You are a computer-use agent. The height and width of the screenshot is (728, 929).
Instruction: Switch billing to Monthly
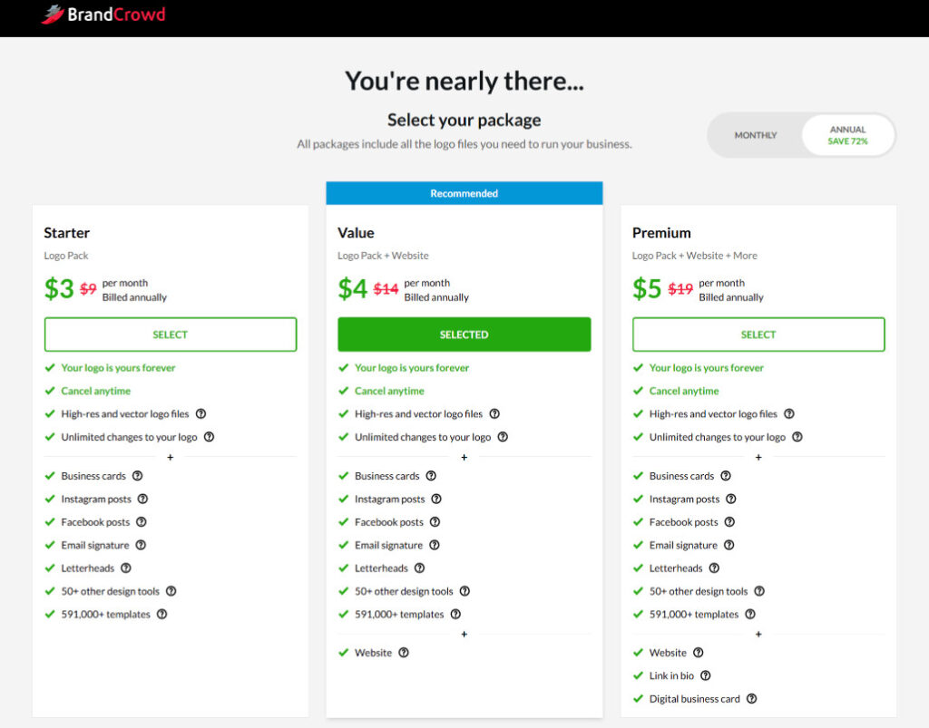pos(756,134)
